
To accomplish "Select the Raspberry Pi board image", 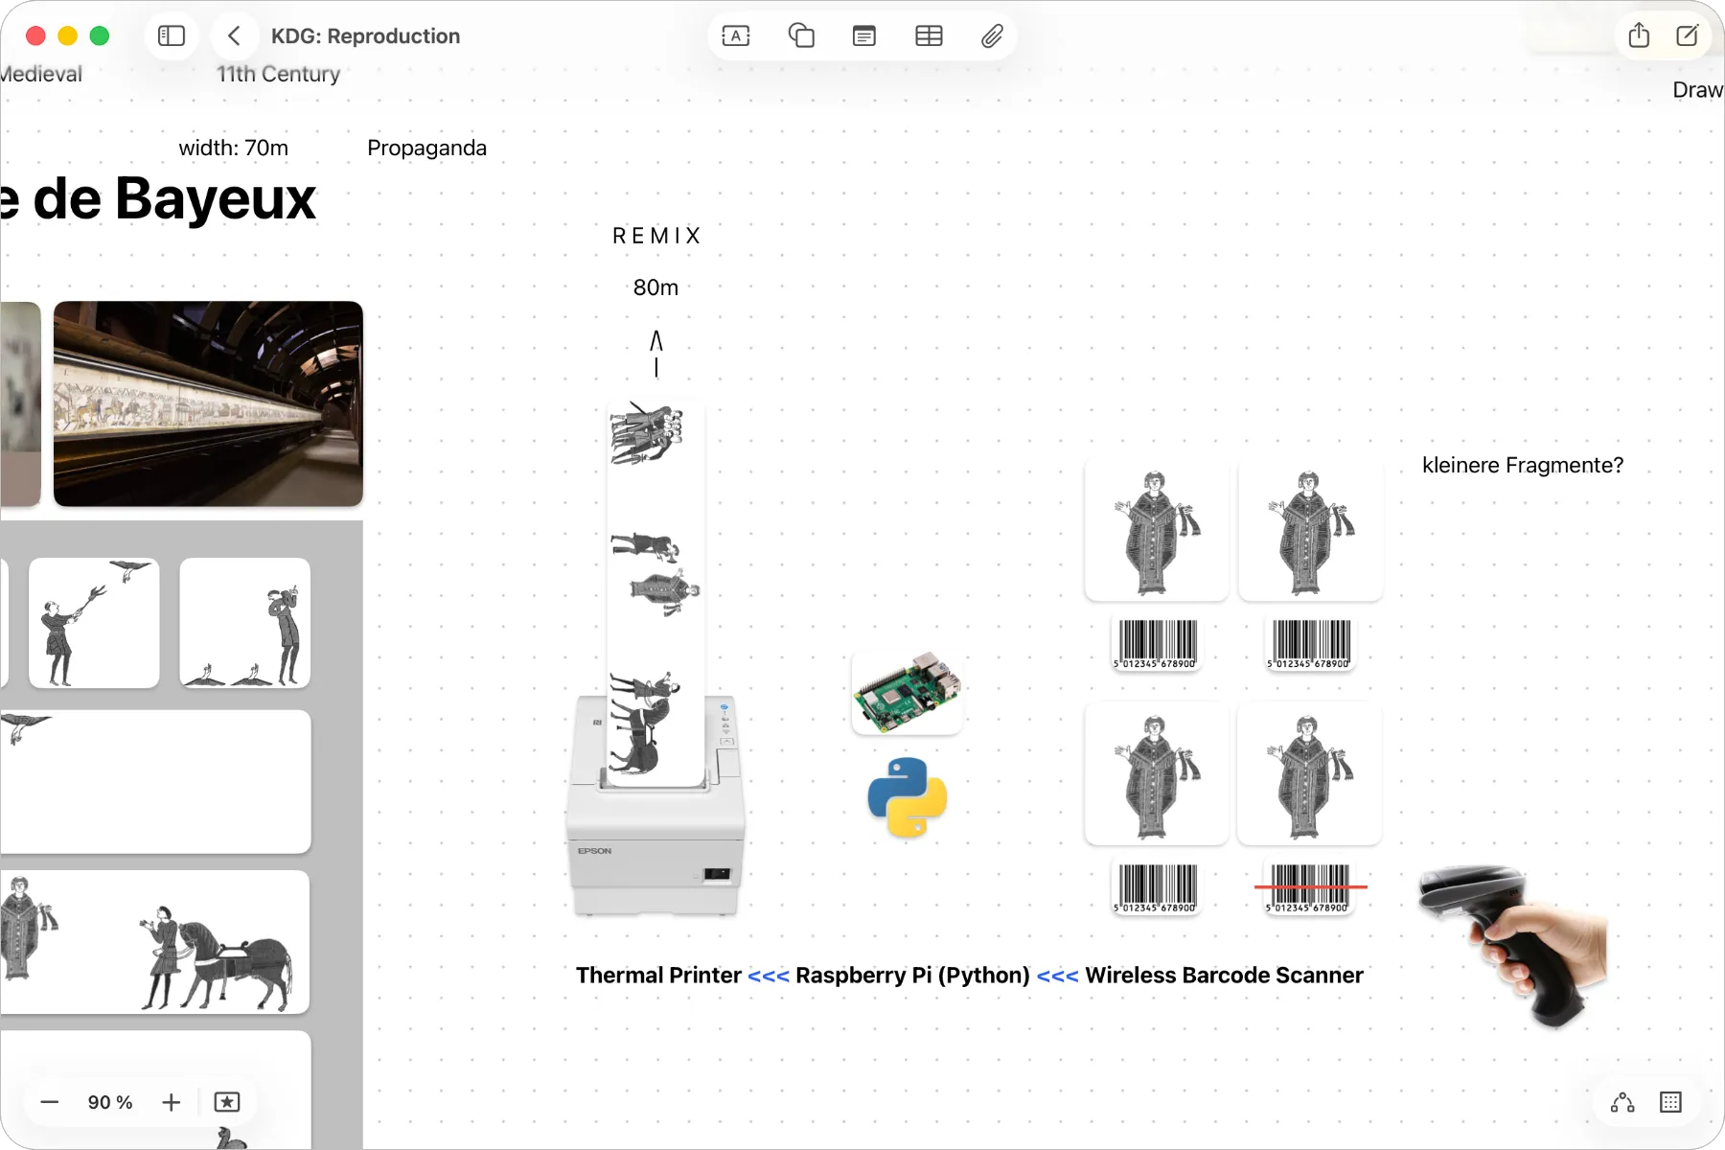I will tap(907, 693).
